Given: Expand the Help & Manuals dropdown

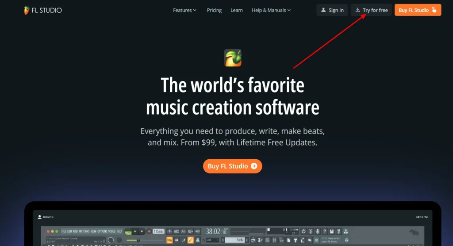Looking at the screenshot, I should [271, 10].
